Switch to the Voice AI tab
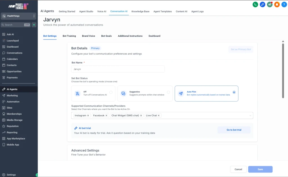Image resolution: width=288 pixels, height=177 pixels. tap(102, 11)
